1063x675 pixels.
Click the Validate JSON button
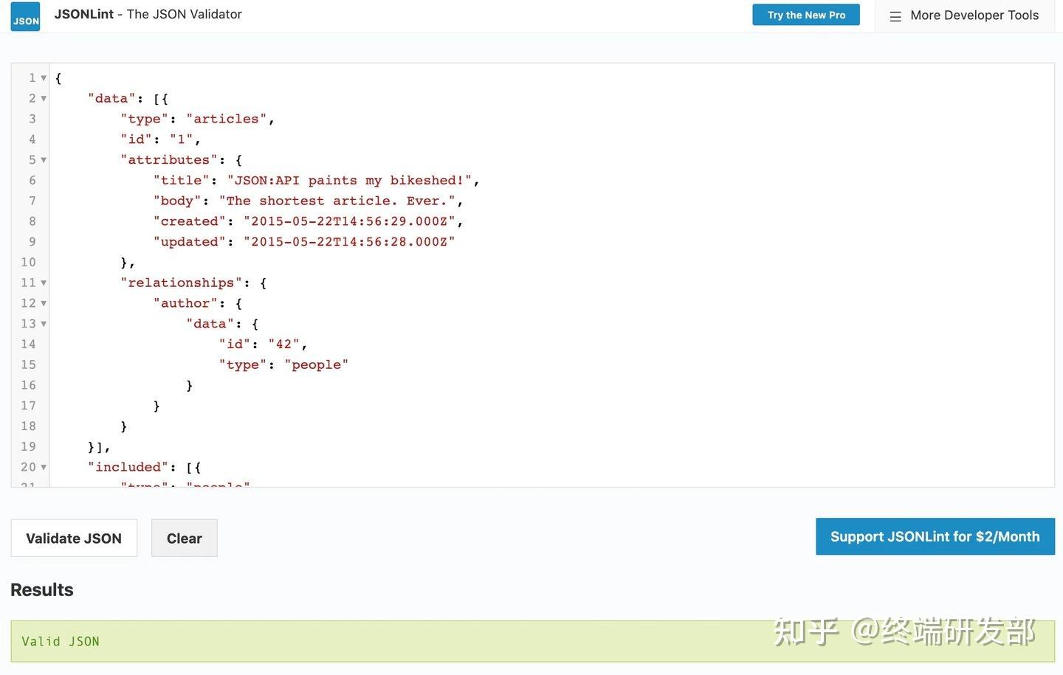tap(73, 538)
